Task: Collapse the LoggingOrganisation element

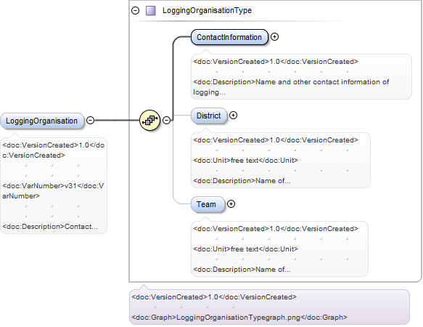Action: pyautogui.click(x=91, y=120)
